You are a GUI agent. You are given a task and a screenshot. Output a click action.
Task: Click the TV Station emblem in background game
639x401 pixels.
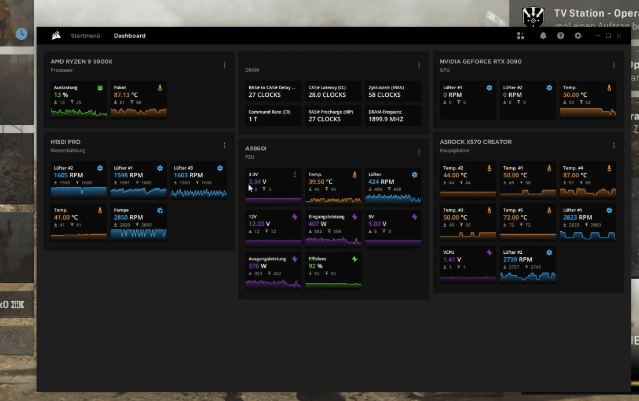tap(533, 17)
